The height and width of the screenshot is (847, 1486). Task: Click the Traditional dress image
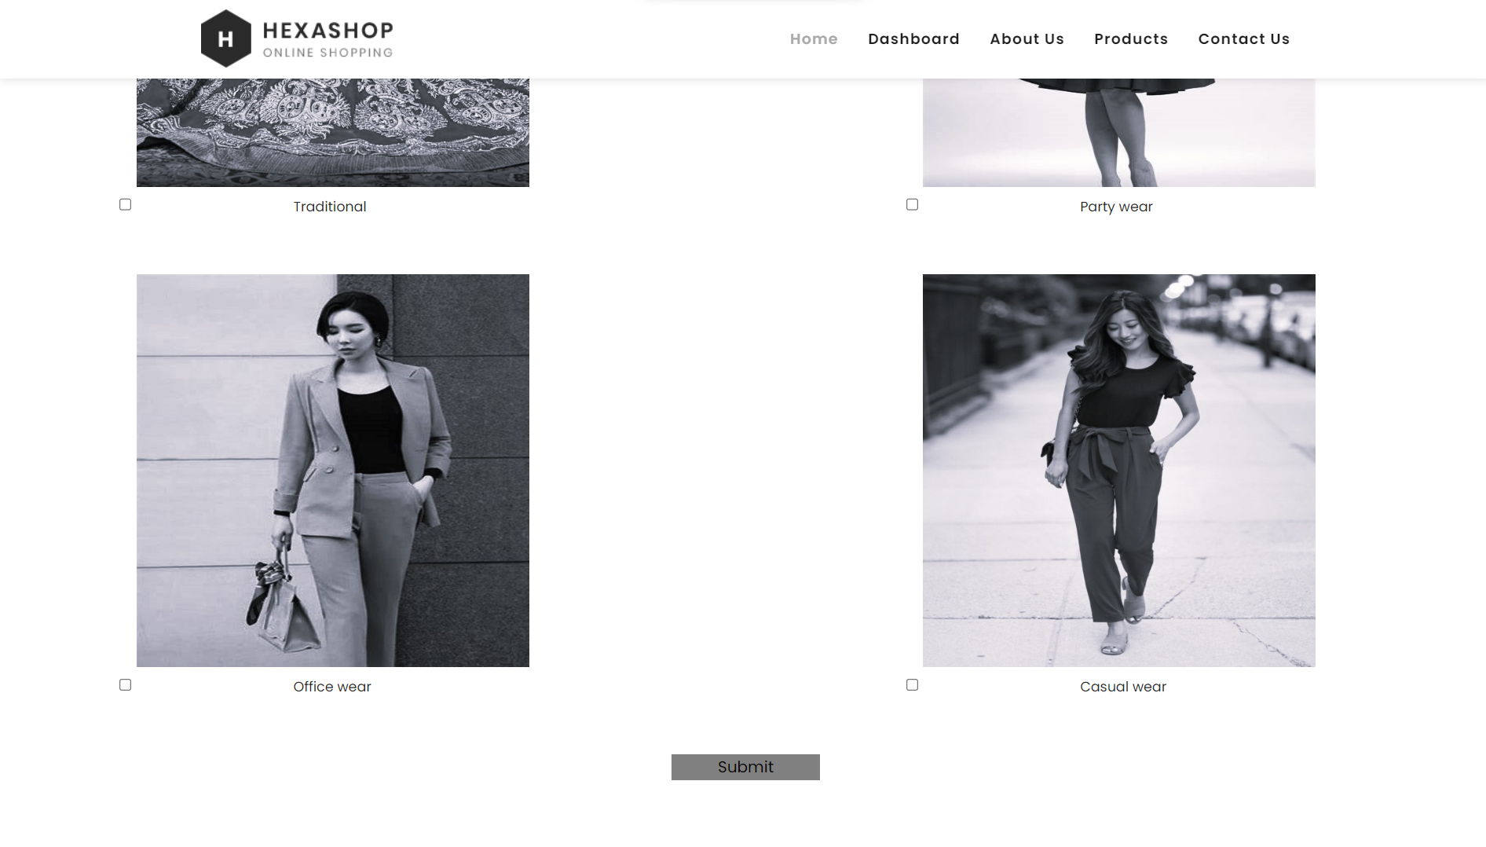pyautogui.click(x=333, y=132)
